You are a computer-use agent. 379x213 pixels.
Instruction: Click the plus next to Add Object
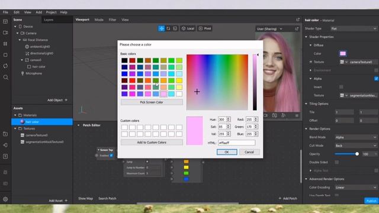66,100
